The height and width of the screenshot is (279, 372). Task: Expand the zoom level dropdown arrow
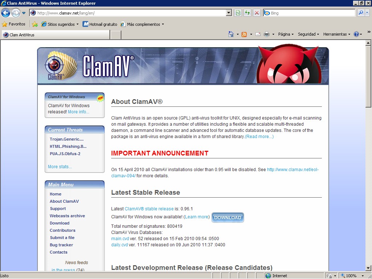tap(363, 276)
